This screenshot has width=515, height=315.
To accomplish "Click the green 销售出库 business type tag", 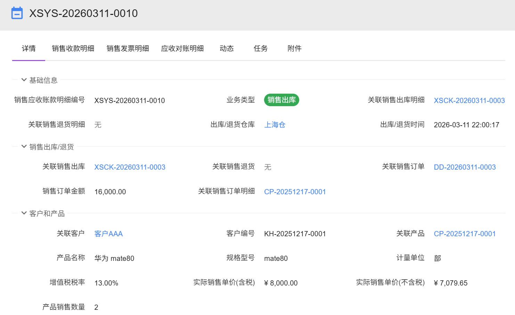I will (x=281, y=100).
